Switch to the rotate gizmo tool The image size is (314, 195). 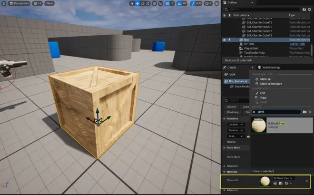pos(143,3)
